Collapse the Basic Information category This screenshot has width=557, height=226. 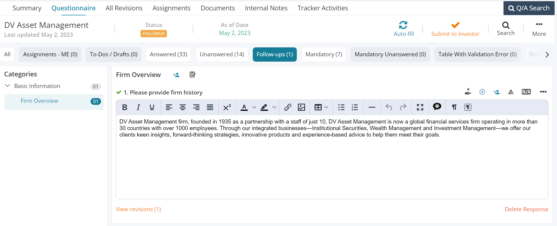point(7,86)
